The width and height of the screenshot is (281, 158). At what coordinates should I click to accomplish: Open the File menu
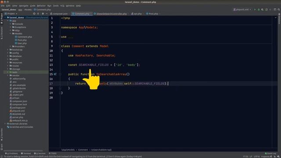pyautogui.click(x=3, y=6)
